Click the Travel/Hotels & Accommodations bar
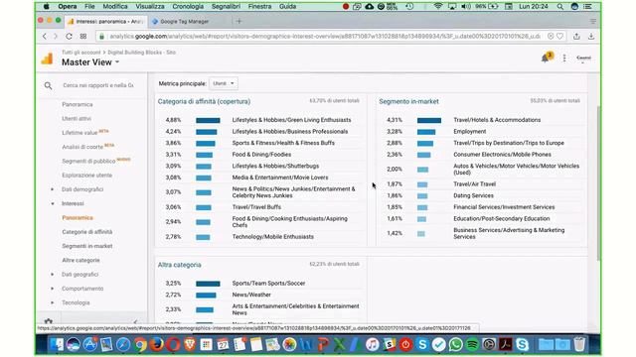 point(428,120)
